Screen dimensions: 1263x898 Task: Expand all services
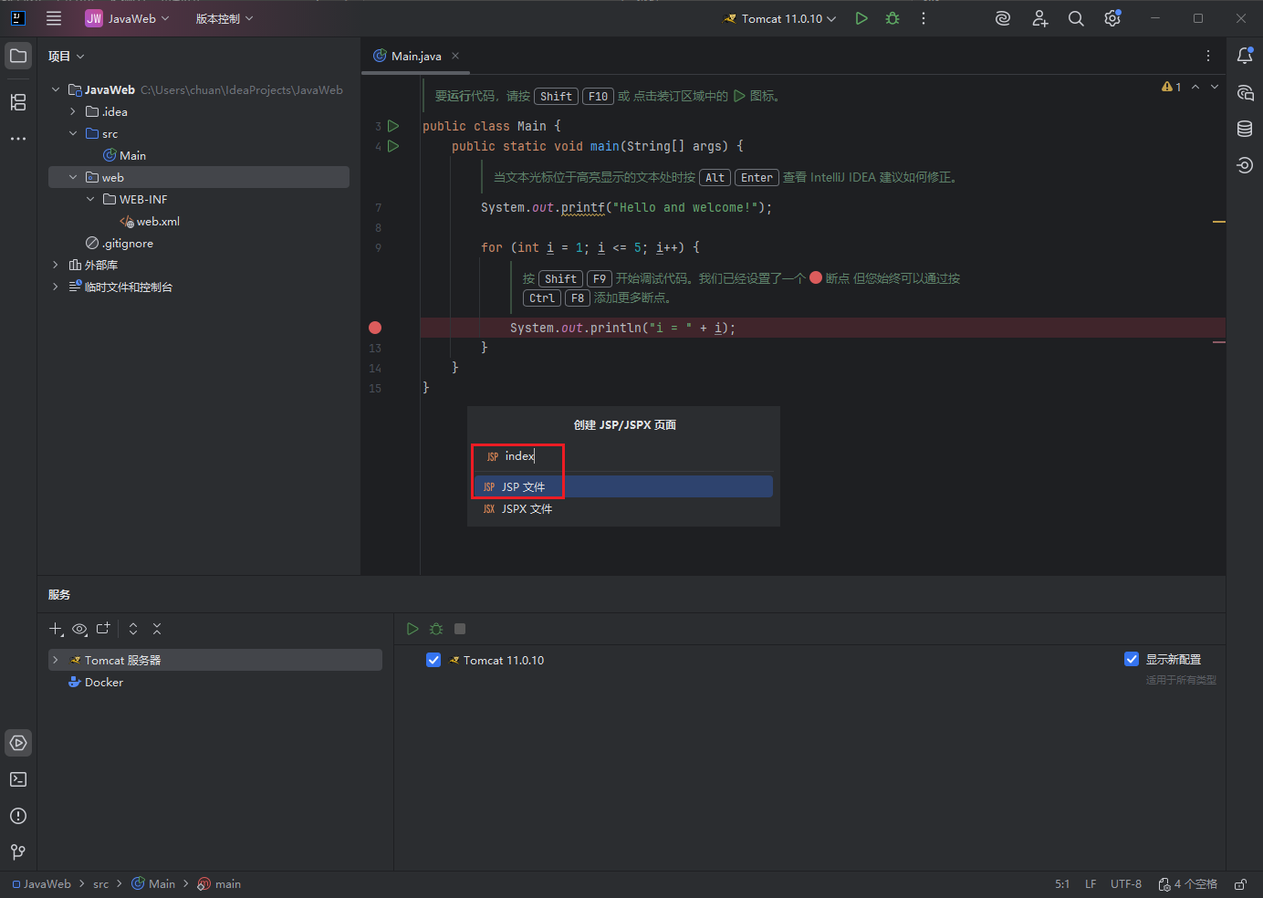coord(133,629)
